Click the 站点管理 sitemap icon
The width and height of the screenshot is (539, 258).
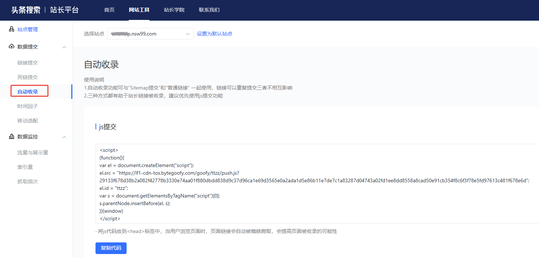click(11, 29)
